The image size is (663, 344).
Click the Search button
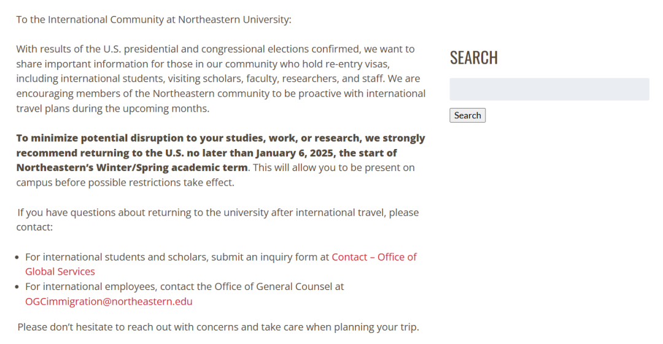tap(468, 115)
